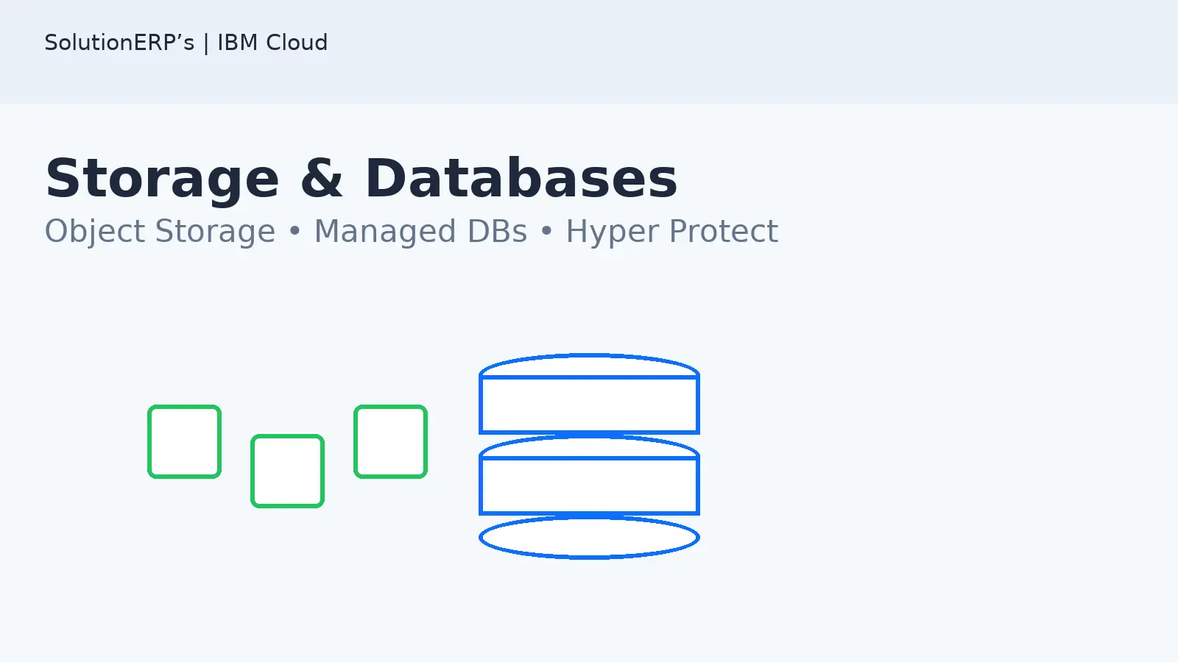Collapse the subtitle feature list

411,231
